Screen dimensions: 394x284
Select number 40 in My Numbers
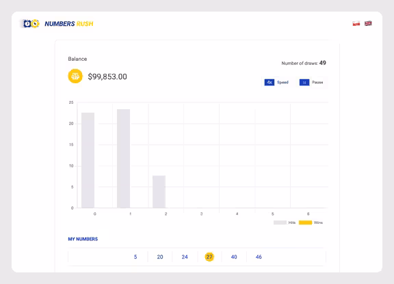(x=234, y=257)
